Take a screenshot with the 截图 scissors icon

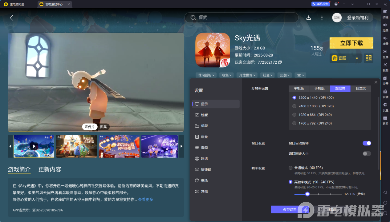(385, 65)
